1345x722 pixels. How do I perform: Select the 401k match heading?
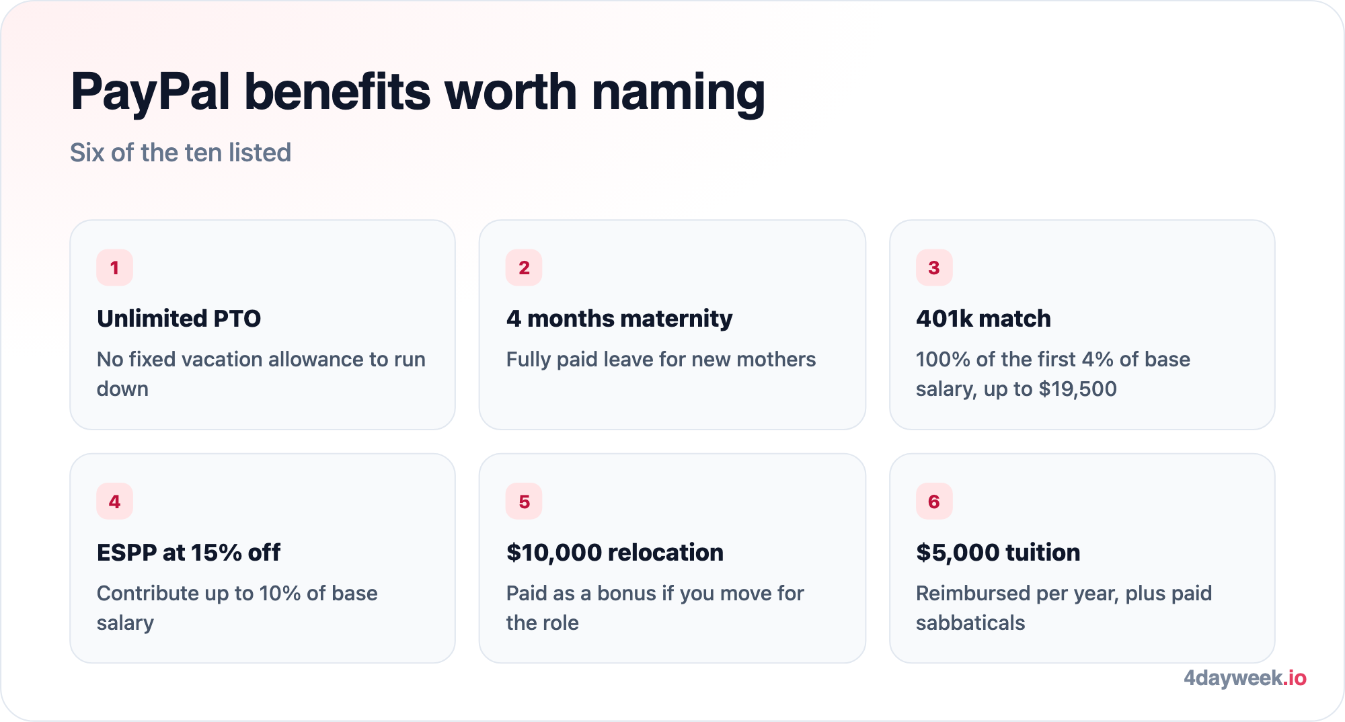983,319
